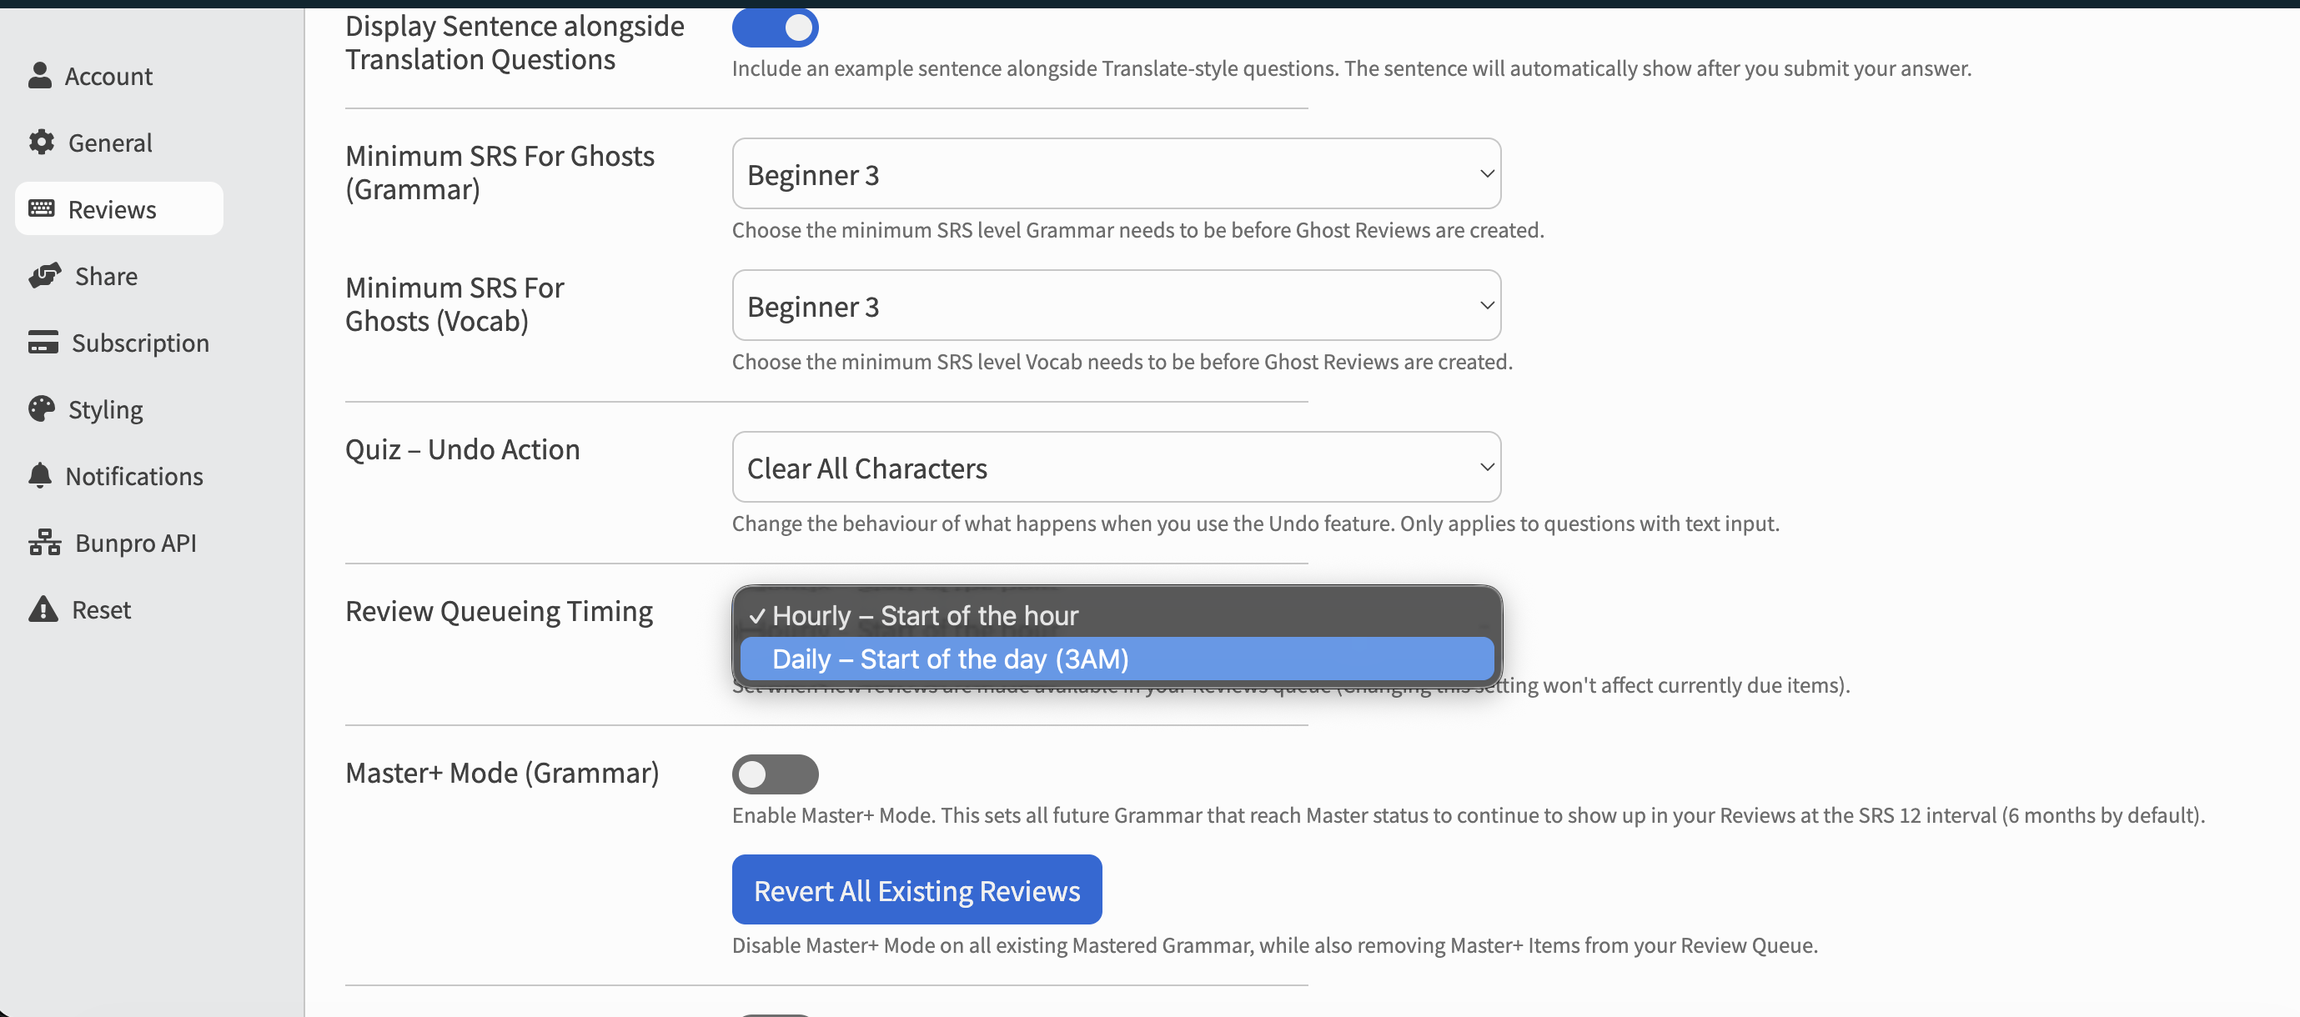
Task: Disable Display Sentence alongside Translation toggle
Action: (774, 28)
